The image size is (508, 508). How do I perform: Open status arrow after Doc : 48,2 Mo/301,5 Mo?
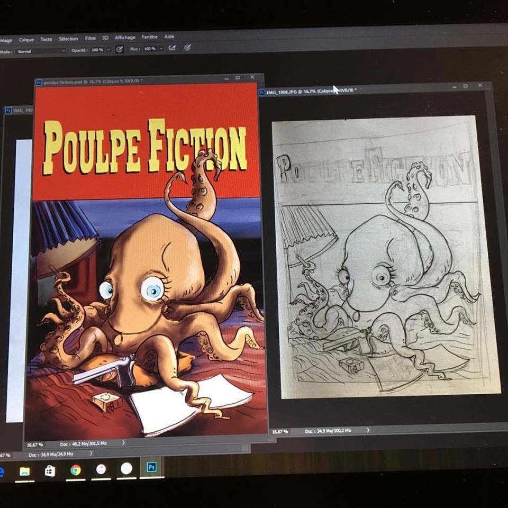pyautogui.click(x=123, y=442)
